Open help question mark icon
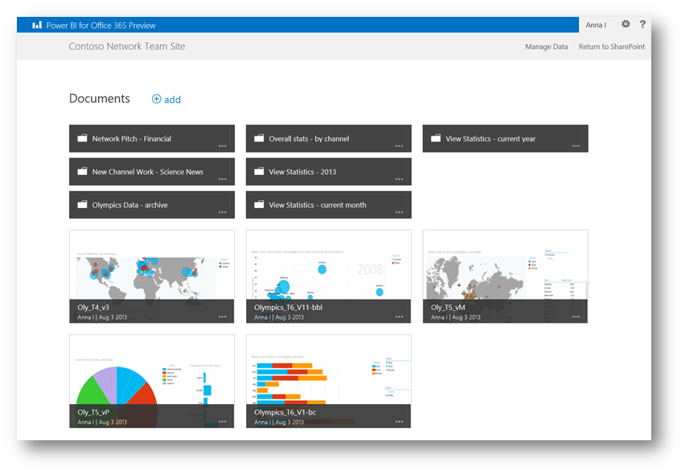Screen dimensions: 685x474 pyautogui.click(x=642, y=24)
